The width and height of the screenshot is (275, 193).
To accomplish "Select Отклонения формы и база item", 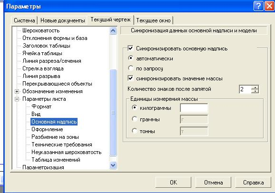I will coord(55,38).
